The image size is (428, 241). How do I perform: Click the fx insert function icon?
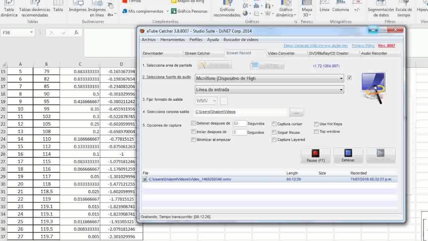76,32
